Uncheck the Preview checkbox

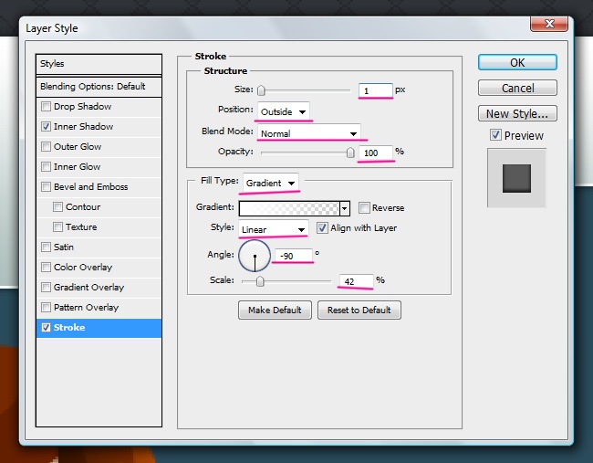click(495, 135)
